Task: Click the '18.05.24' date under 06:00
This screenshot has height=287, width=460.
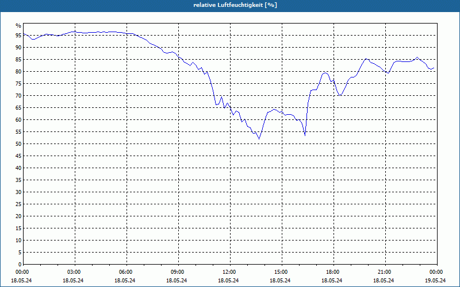Action: click(125, 281)
